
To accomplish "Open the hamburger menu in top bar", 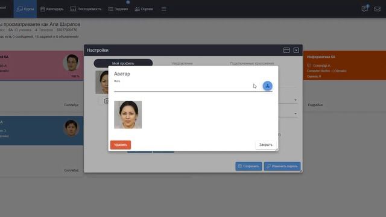I will click(x=163, y=9).
